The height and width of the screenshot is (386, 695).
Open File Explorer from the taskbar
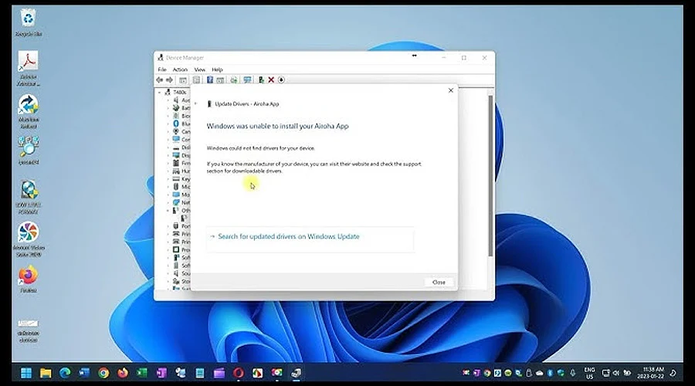point(46,373)
